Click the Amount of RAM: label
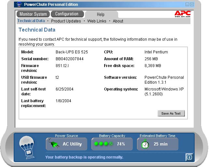 click(118, 59)
